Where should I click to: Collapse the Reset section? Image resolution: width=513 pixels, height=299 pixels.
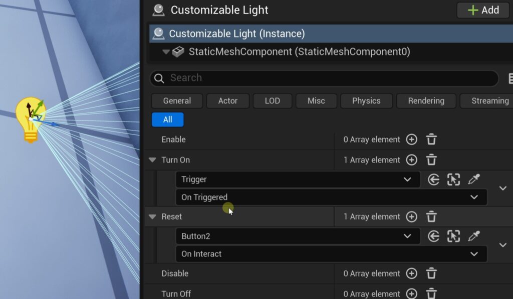[x=152, y=216]
